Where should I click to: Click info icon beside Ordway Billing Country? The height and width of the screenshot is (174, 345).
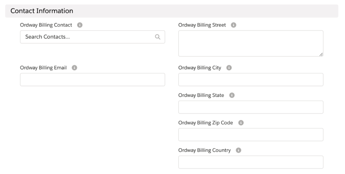pos(238,150)
